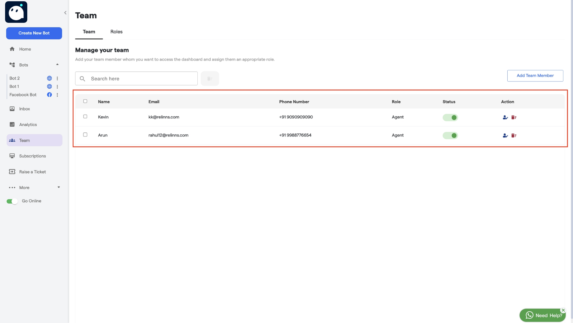Delete team member Kevin
This screenshot has width=573, height=323.
(514, 117)
